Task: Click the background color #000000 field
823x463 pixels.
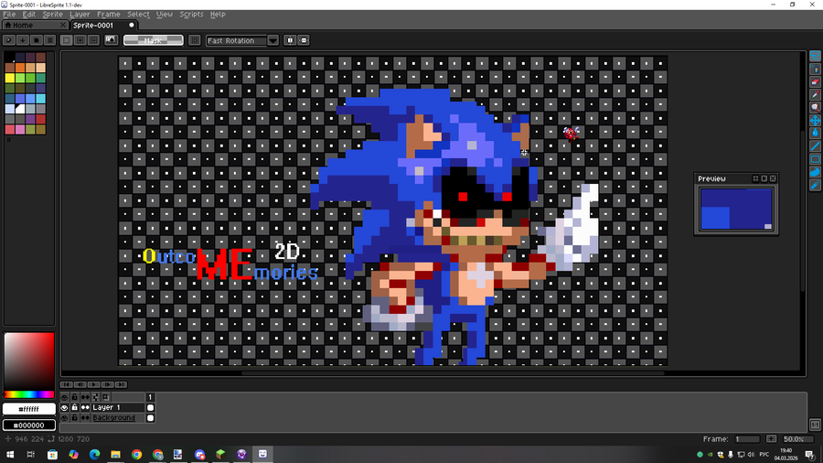Action: point(29,425)
